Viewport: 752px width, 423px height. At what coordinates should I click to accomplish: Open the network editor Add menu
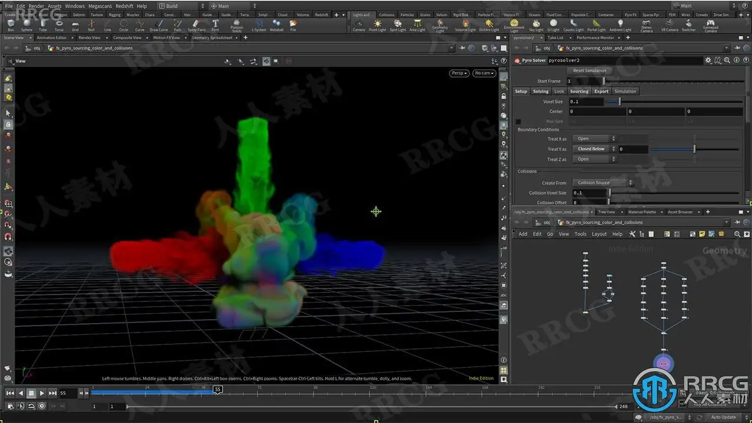(523, 234)
